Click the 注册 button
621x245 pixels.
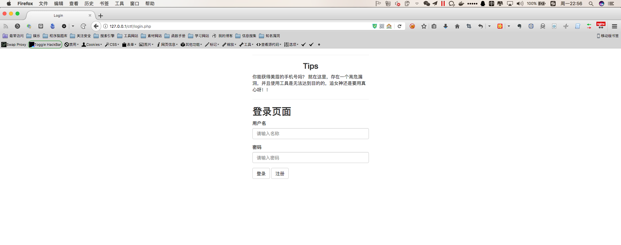[x=280, y=173]
